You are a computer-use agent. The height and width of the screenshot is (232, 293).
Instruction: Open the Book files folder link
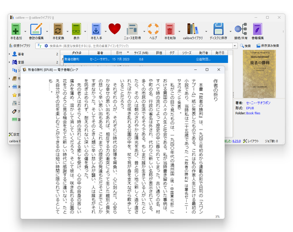[253, 113]
